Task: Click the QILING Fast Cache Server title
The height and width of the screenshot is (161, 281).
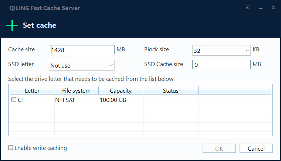Action: tap(42, 8)
